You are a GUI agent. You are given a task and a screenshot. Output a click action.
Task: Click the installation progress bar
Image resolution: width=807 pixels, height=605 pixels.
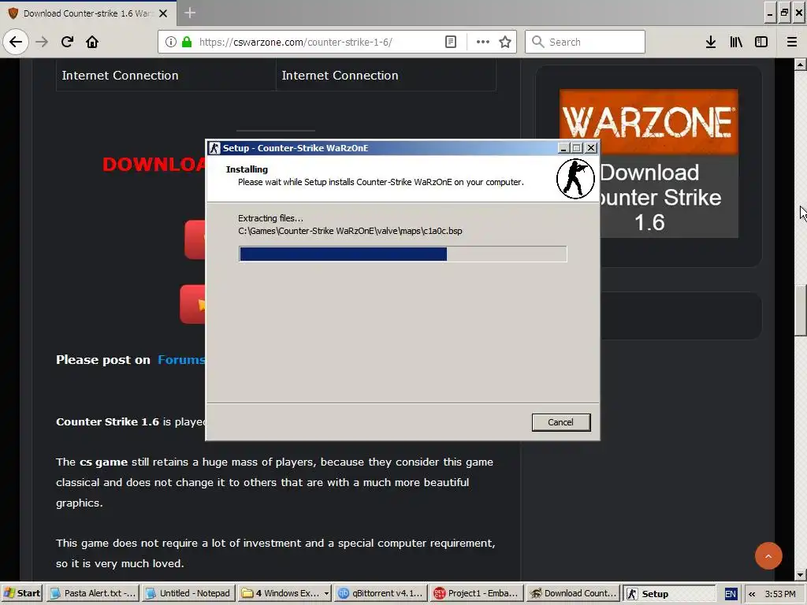403,254
